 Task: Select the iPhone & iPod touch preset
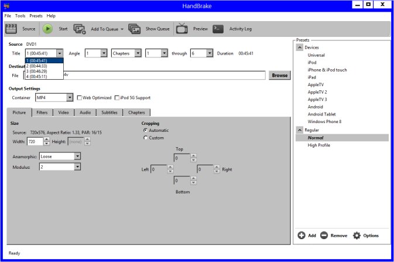coord(327,70)
